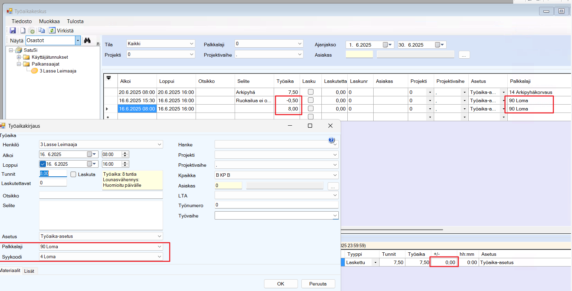Image resolution: width=572 pixels, height=291 pixels.
Task: Click the Save floppy disk icon
Action: [13, 30]
